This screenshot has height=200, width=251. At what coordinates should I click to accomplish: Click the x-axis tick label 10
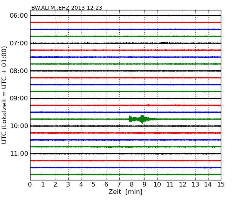click(x=157, y=184)
